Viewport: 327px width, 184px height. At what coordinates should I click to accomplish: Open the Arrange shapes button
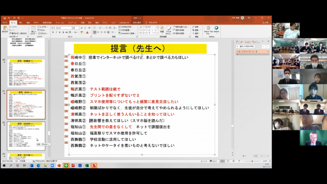(162, 29)
